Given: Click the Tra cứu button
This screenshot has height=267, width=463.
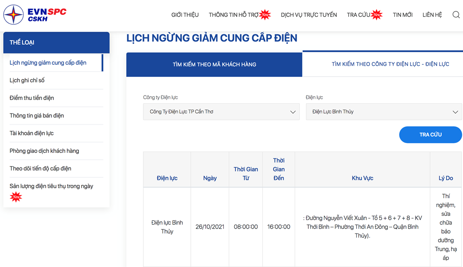Looking at the screenshot, I should [x=430, y=134].
